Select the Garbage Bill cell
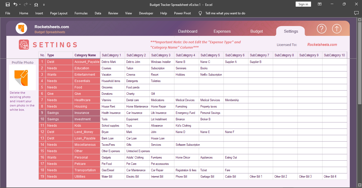Viewport: 362px width, 188px height. coord(211,177)
